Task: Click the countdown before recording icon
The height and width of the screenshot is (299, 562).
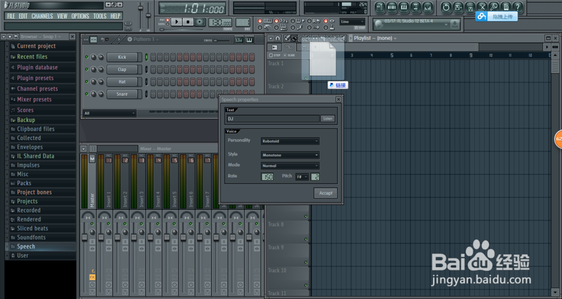Action: pyautogui.click(x=283, y=21)
